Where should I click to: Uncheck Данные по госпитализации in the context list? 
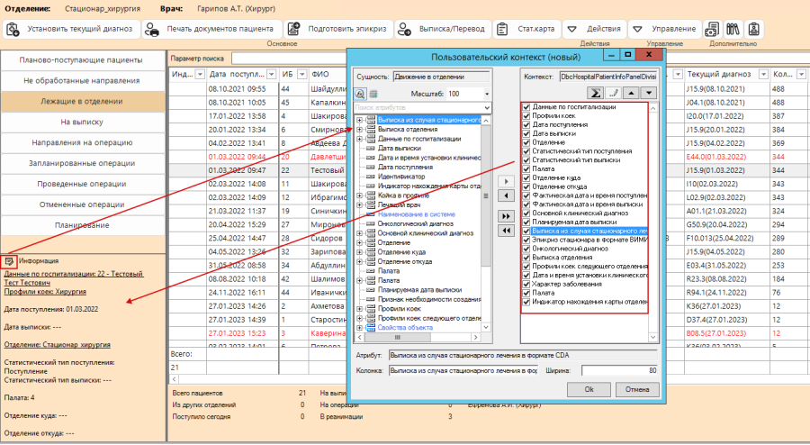[x=526, y=107]
